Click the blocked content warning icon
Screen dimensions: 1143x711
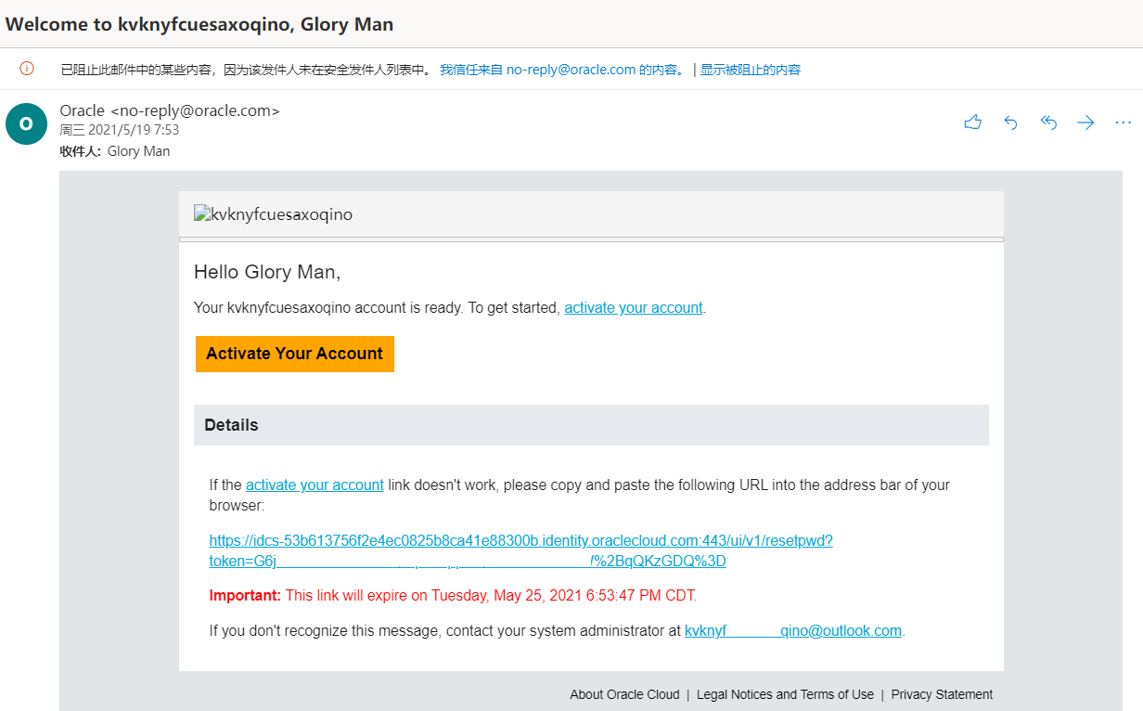point(27,69)
